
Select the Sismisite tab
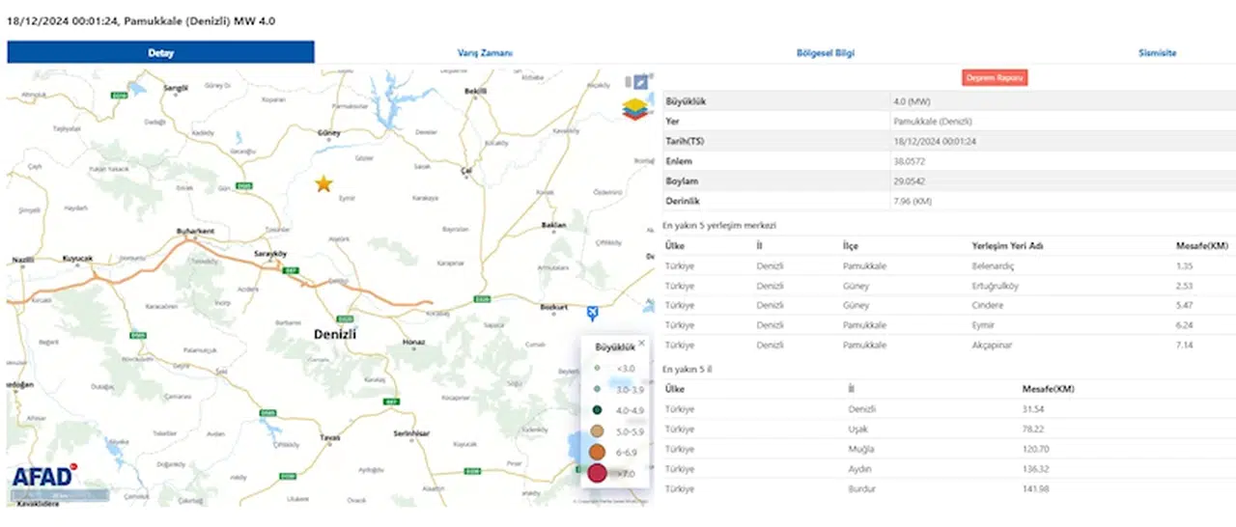1157,53
